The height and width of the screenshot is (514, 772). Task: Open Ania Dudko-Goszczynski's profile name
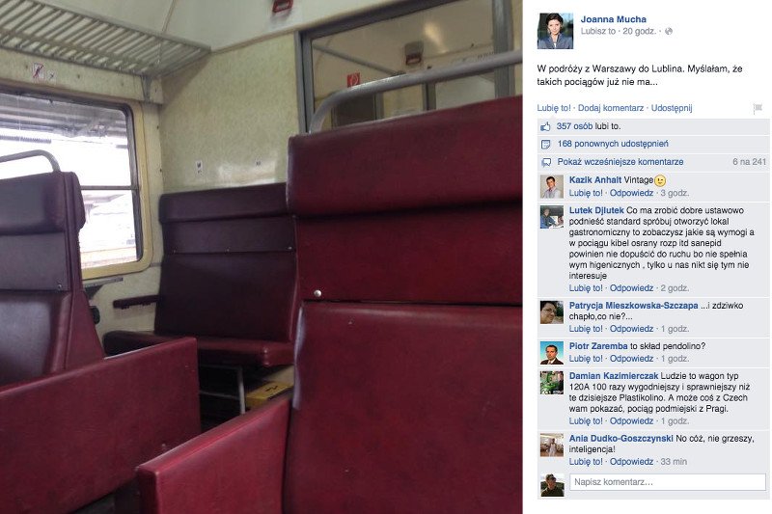click(x=621, y=438)
